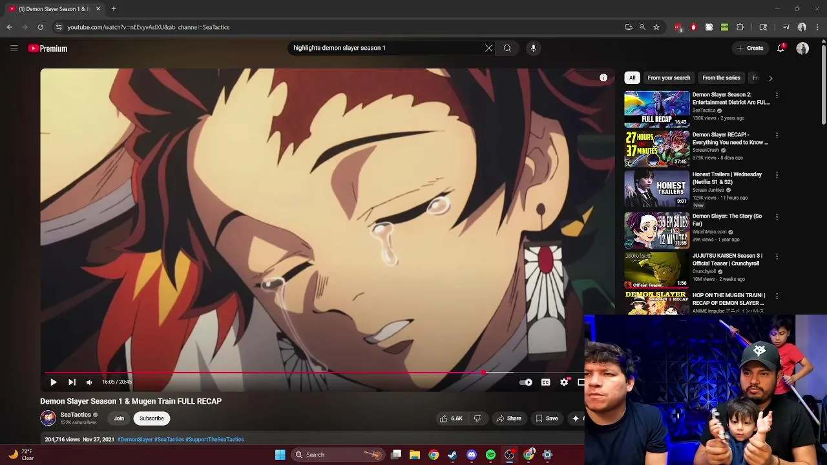Go to YouTube Premium home logo
This screenshot has width=827, height=465.
tap(48, 48)
